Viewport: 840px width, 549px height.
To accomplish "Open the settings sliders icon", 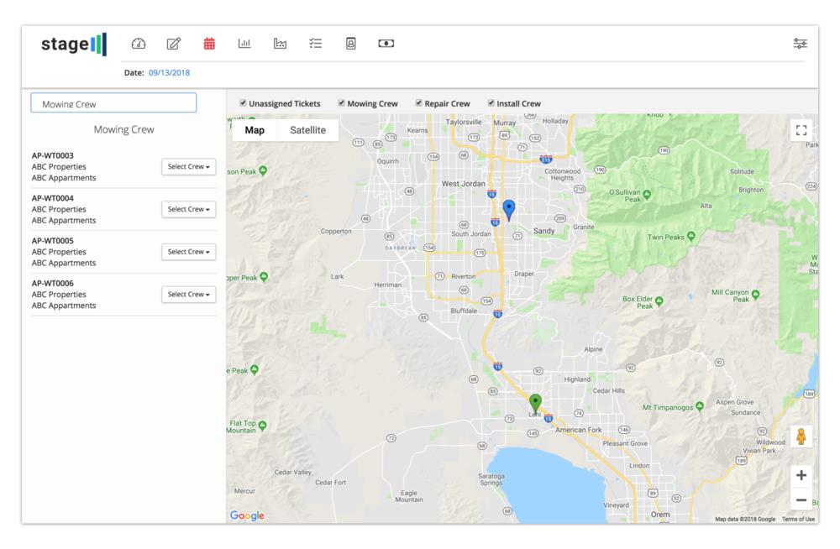I will 800,44.
